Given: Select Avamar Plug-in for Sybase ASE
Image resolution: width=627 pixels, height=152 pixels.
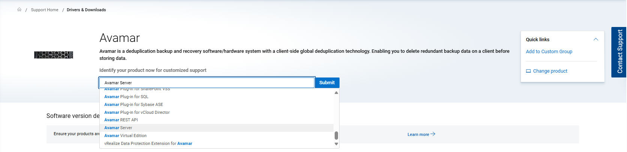Looking at the screenshot, I should coord(133,104).
